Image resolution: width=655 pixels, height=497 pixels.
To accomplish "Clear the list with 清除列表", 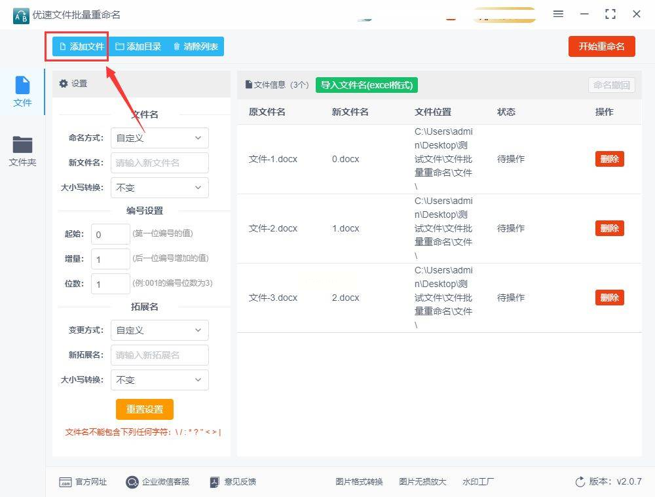I will point(195,46).
